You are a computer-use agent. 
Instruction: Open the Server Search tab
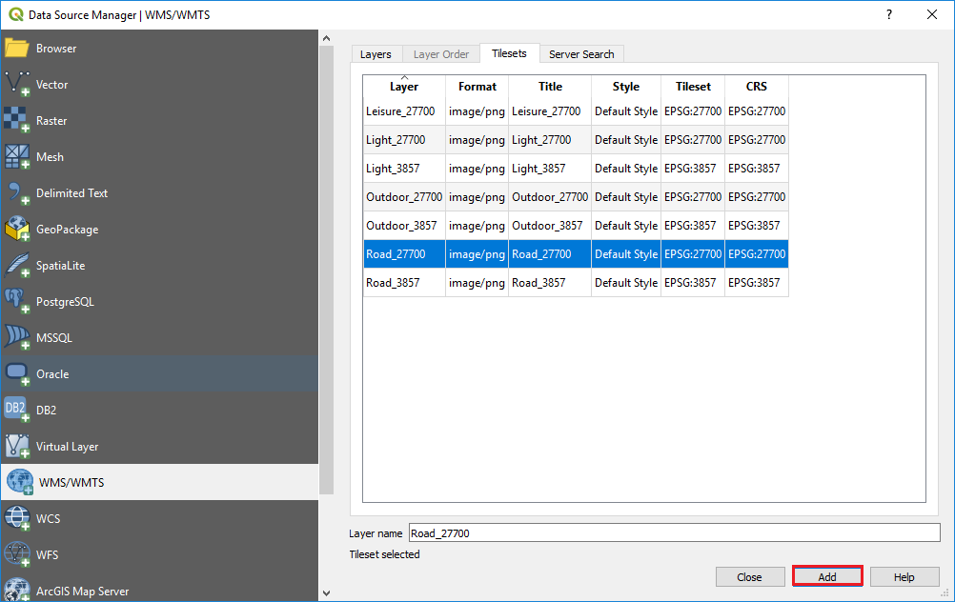581,53
